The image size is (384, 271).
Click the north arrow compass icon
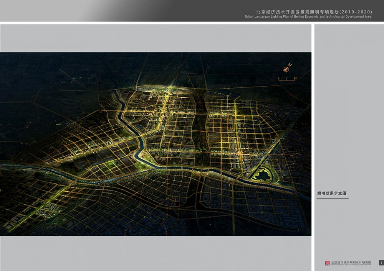285,69
